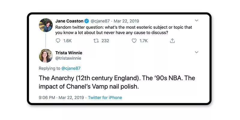Open Jane Coaston's profile avatar
The width and height of the screenshot is (240, 120).
click(x=46, y=25)
